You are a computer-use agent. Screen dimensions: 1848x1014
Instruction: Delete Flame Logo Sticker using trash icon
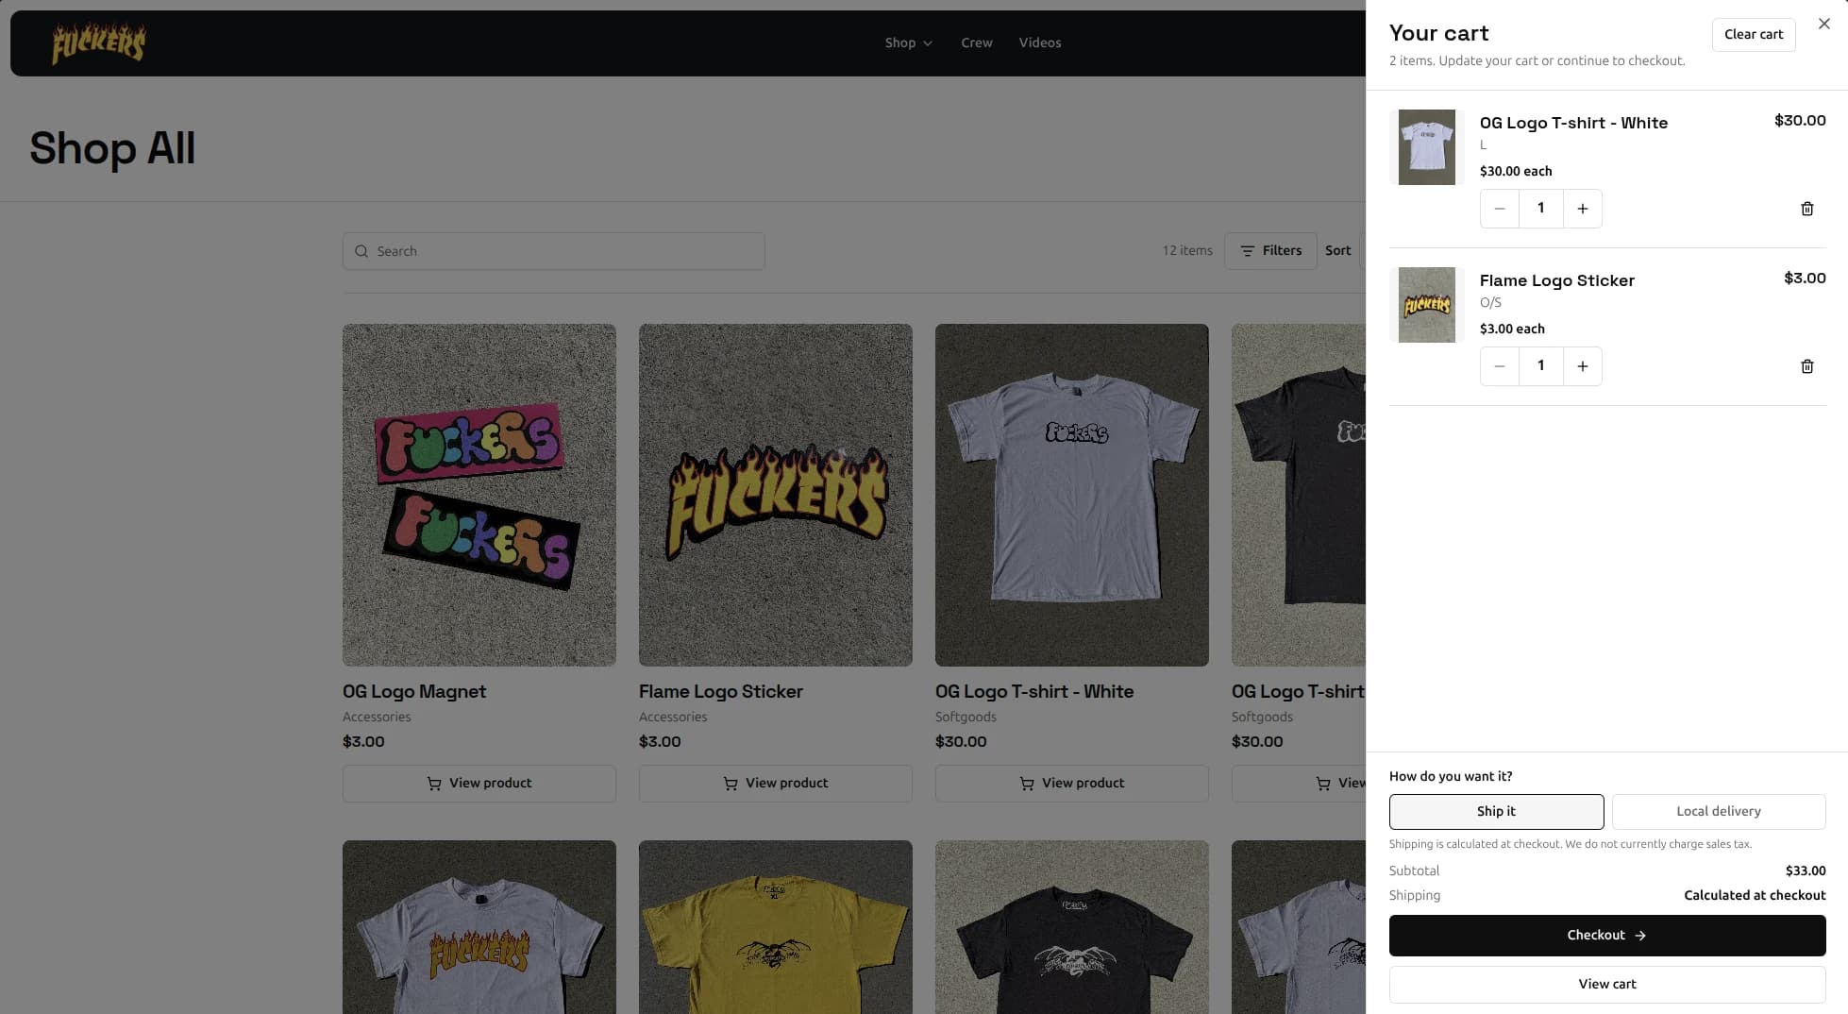tap(1806, 366)
